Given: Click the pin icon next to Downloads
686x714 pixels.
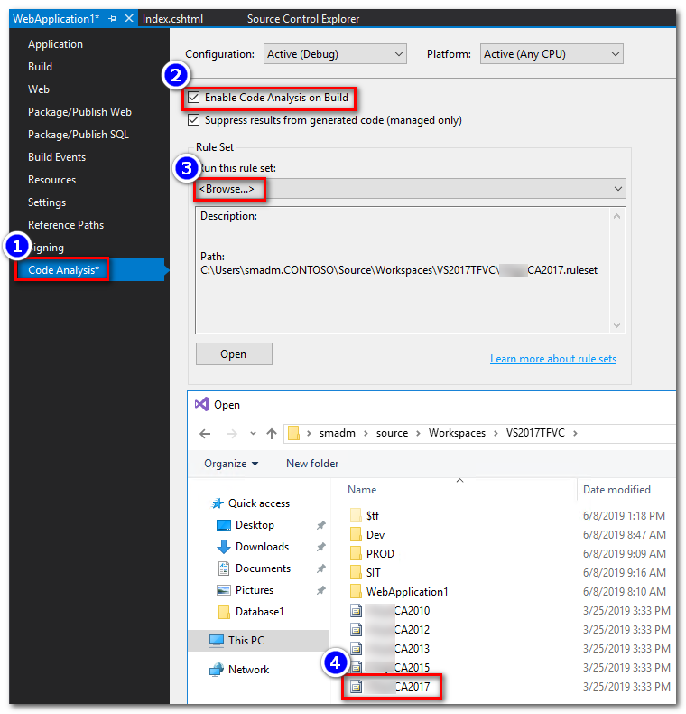Looking at the screenshot, I should coord(321,547).
